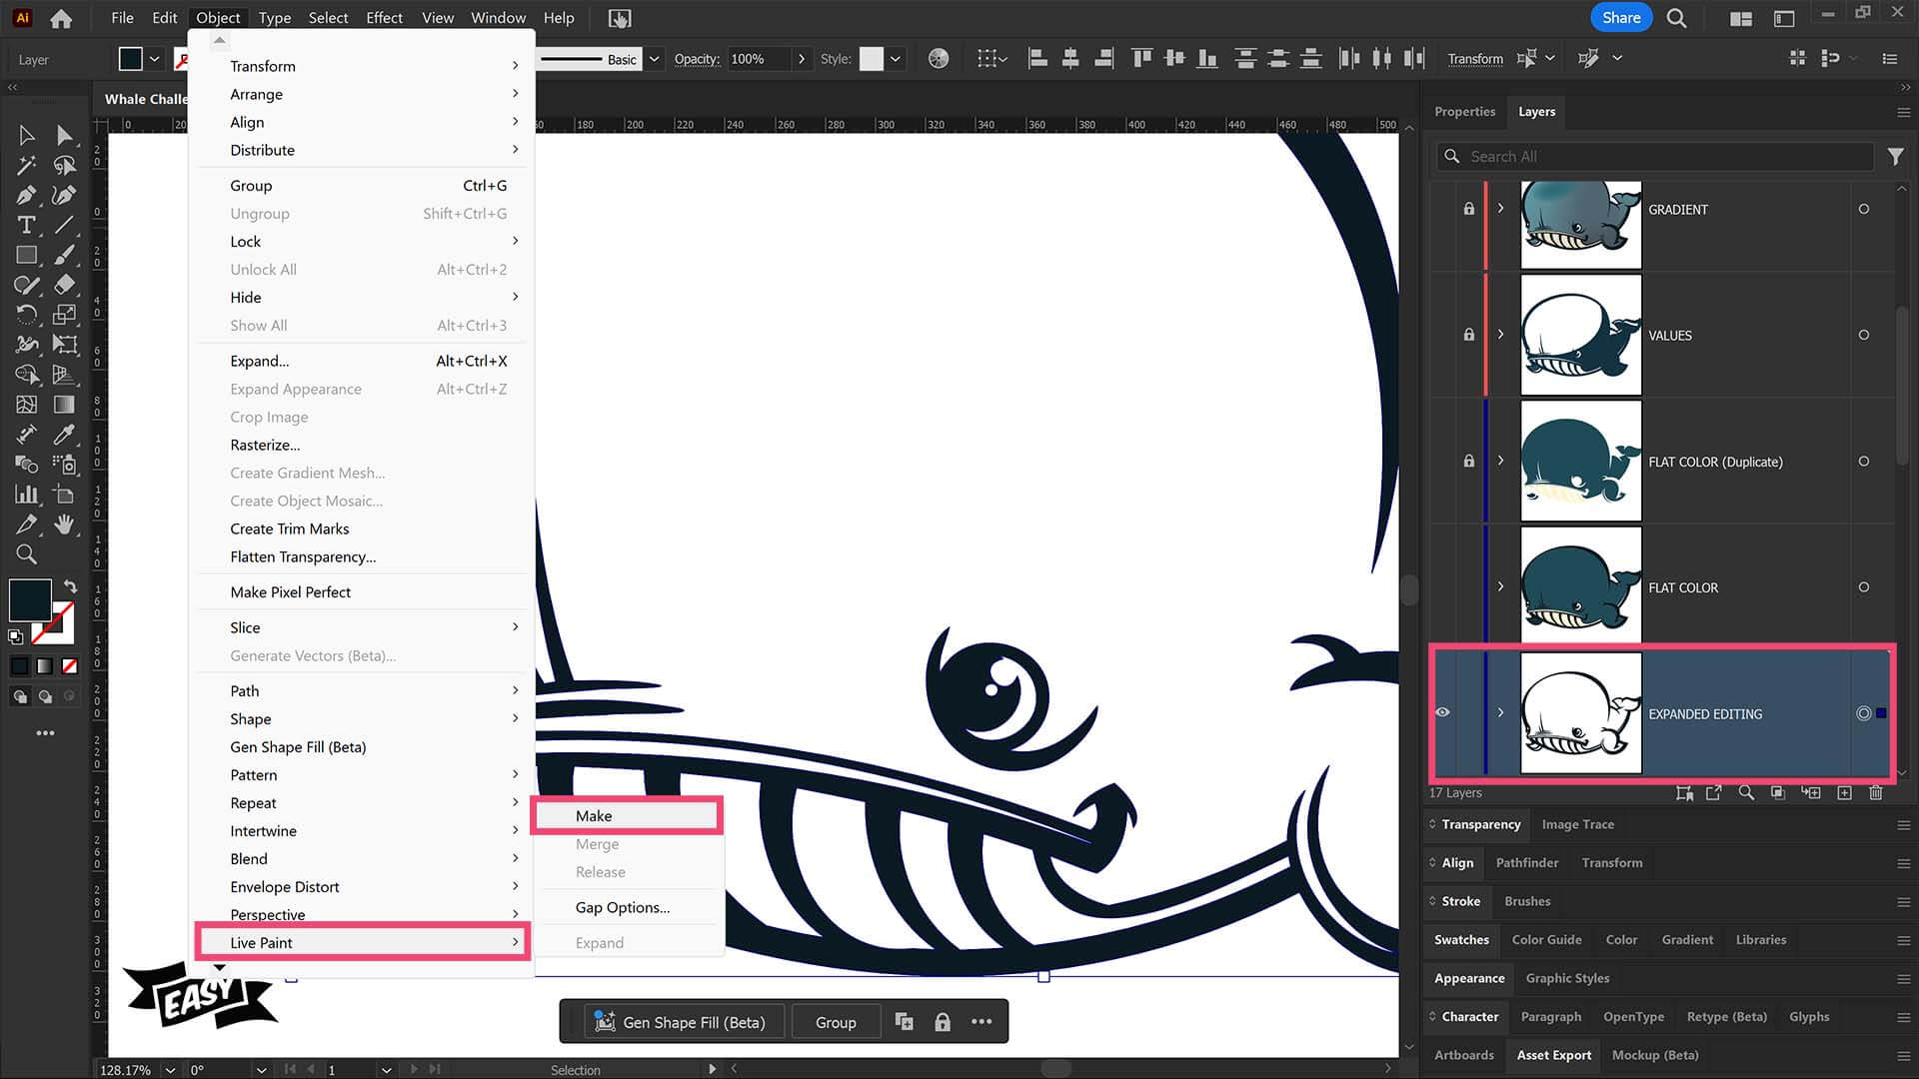Expand the EXPANDED EDITING layer
This screenshot has height=1079, width=1919.
(1500, 712)
